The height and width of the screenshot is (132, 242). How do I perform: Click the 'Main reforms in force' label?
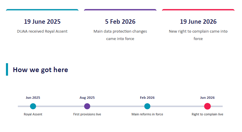pyautogui.click(x=147, y=114)
